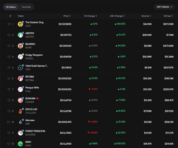Open the PURGY PENGOON token name
The image size is (178, 148).
(35, 131)
